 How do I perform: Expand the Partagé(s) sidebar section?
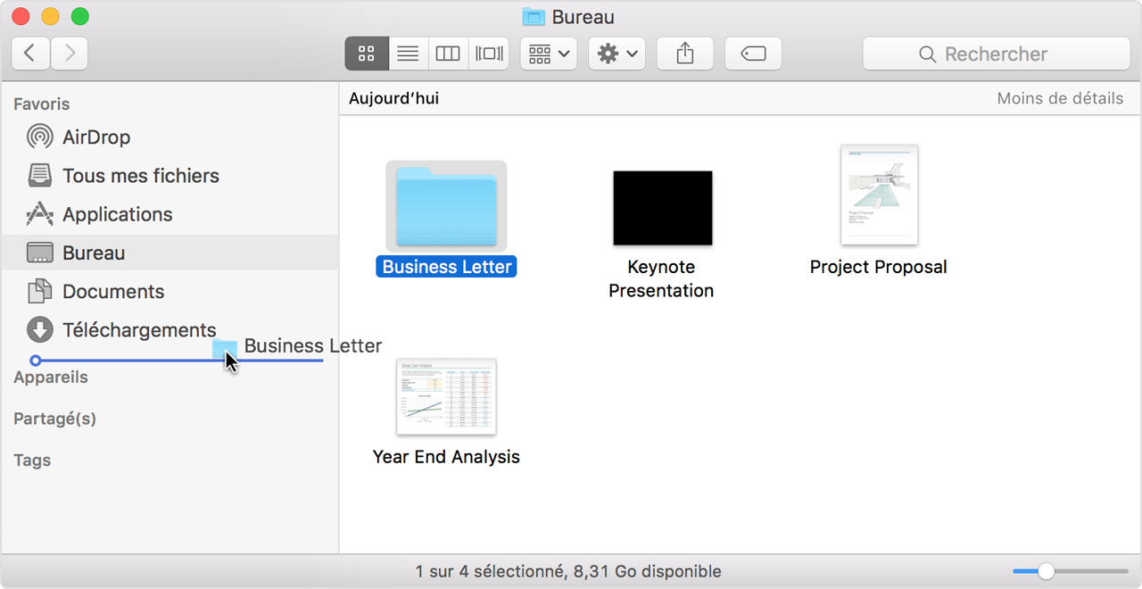[54, 419]
